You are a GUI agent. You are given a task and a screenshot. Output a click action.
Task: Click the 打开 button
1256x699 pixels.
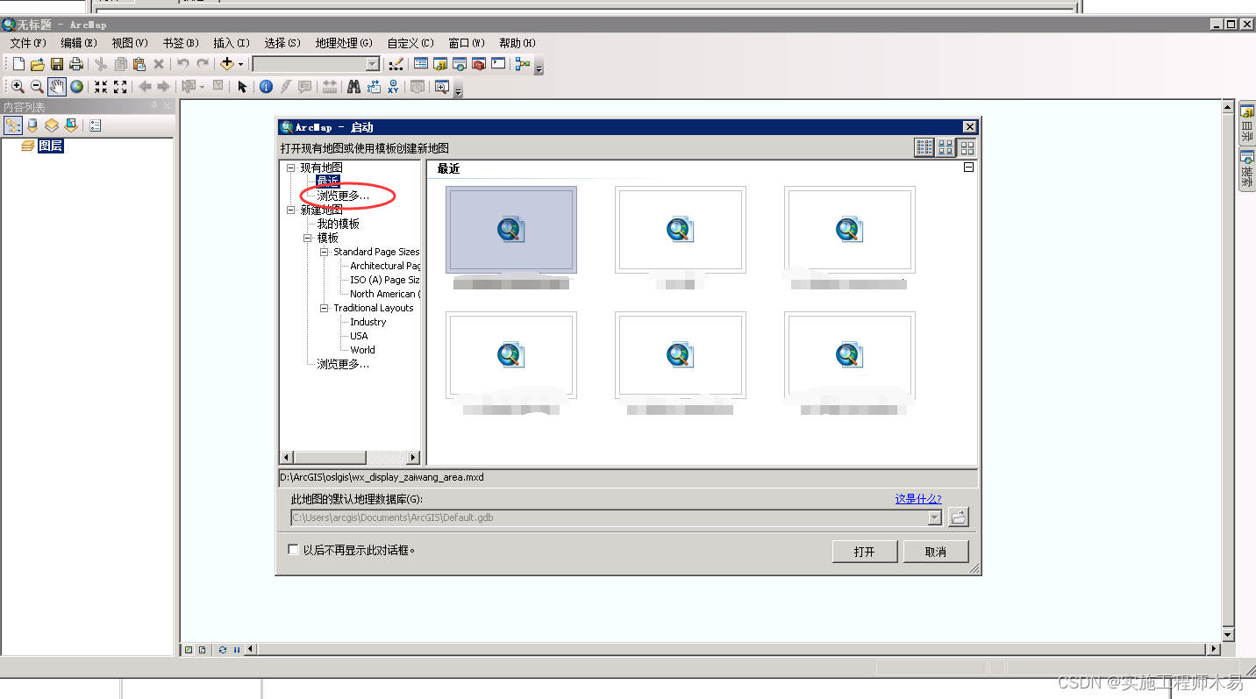coord(864,552)
